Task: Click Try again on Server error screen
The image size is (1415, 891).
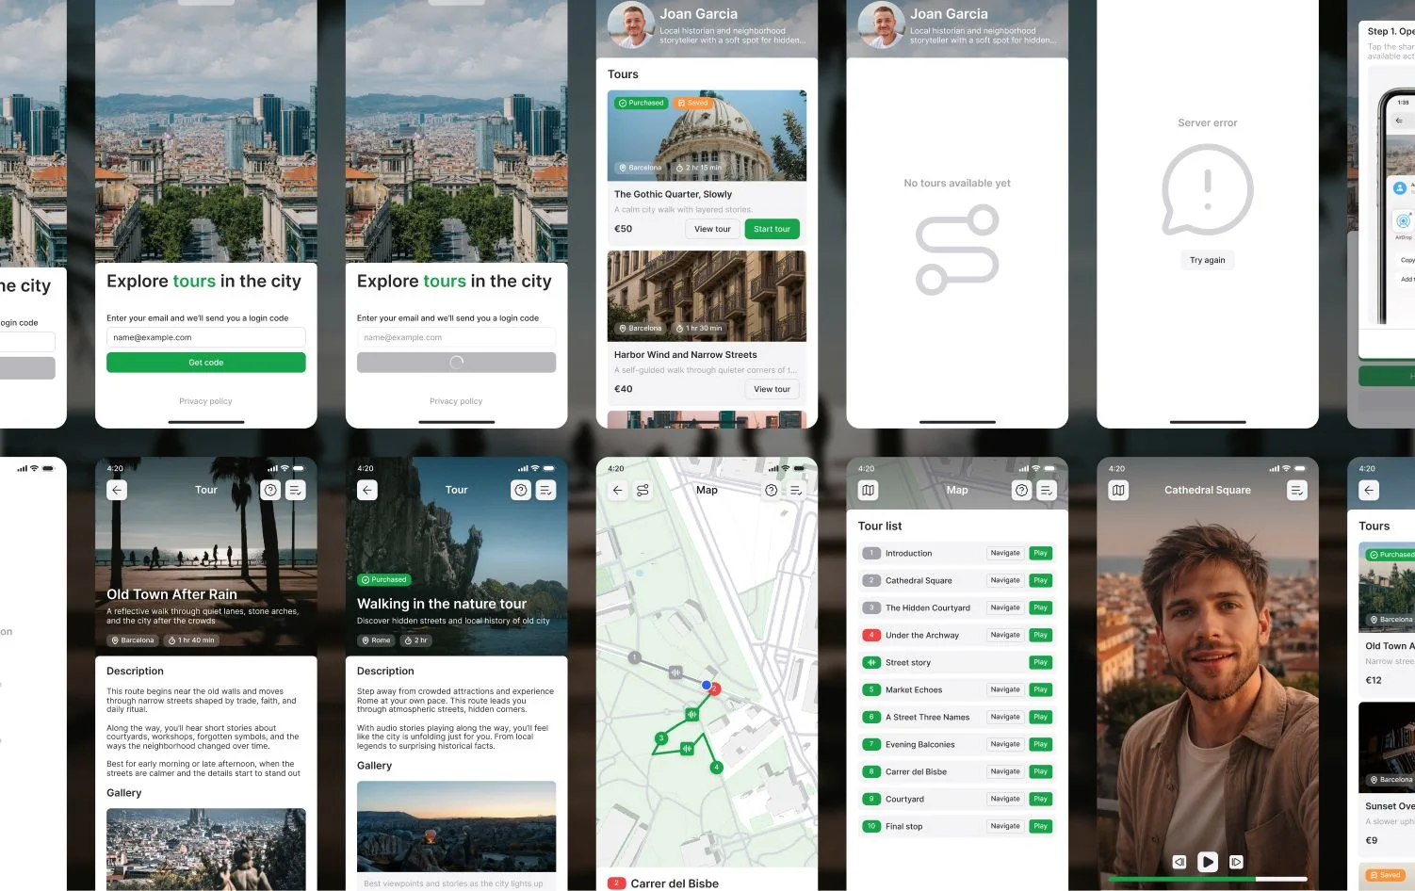Action: tap(1208, 260)
